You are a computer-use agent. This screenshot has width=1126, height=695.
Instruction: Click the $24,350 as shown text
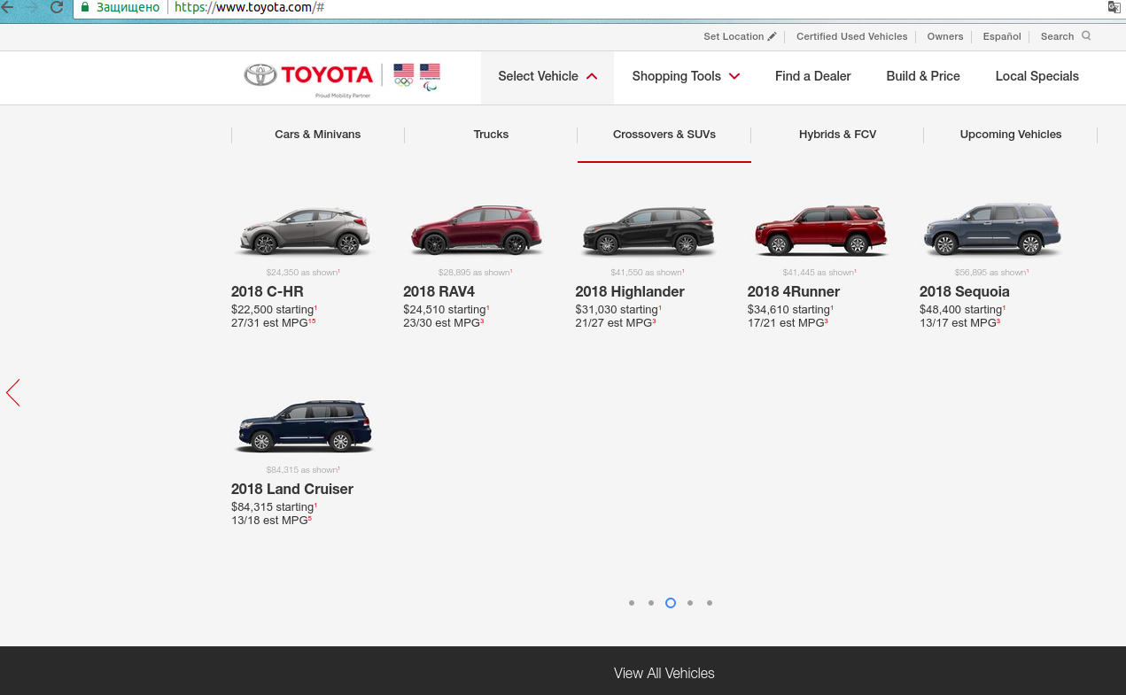point(303,273)
